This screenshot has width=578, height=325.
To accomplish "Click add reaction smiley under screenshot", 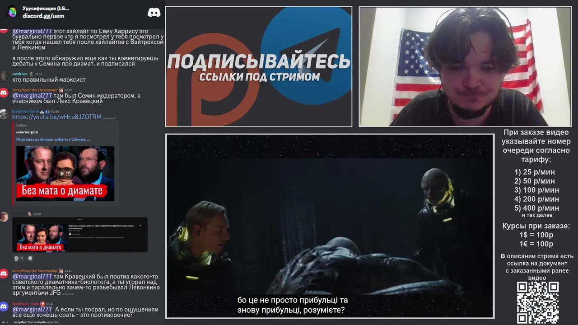I will point(30,258).
